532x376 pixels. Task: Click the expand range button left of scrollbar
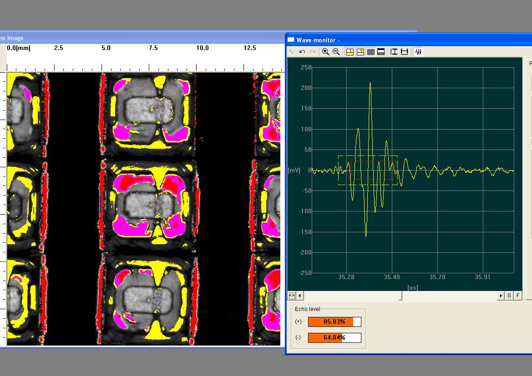click(292, 296)
